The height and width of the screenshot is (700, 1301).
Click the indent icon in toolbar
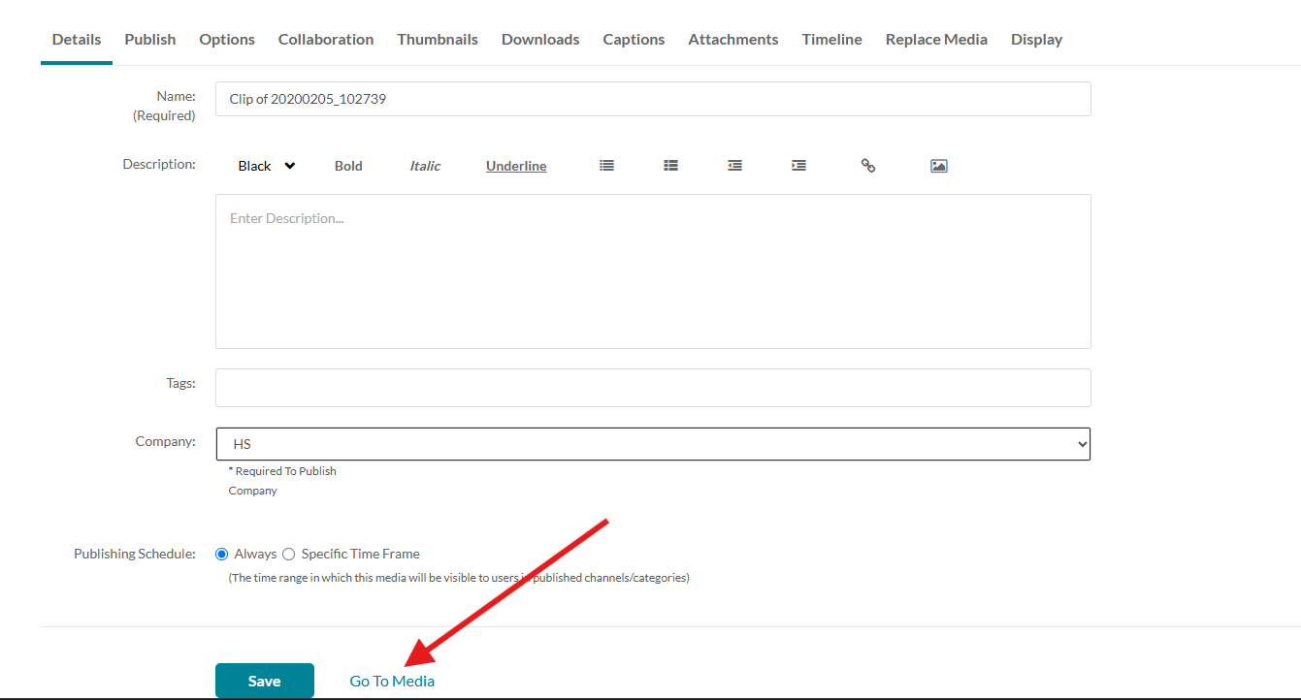coord(798,166)
